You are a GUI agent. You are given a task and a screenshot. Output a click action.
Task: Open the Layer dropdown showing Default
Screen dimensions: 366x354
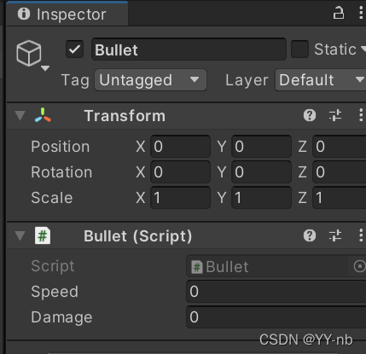[x=320, y=80]
